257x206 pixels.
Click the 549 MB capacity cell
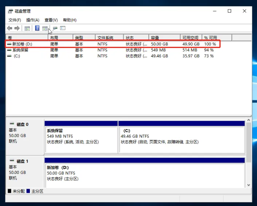[158, 50]
